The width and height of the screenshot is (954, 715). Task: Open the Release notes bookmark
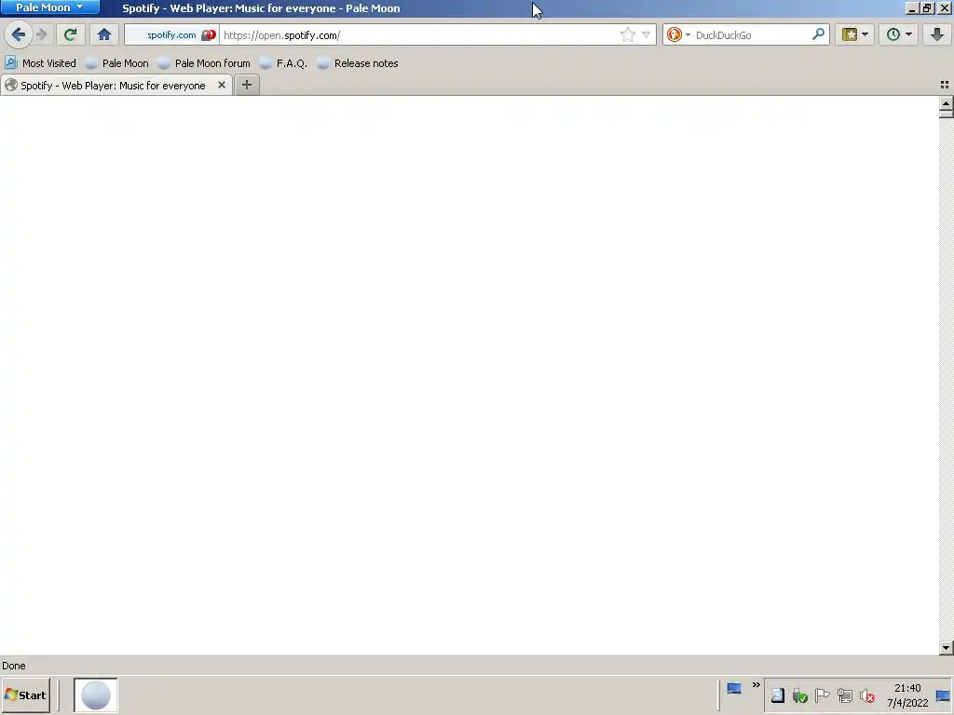click(358, 63)
